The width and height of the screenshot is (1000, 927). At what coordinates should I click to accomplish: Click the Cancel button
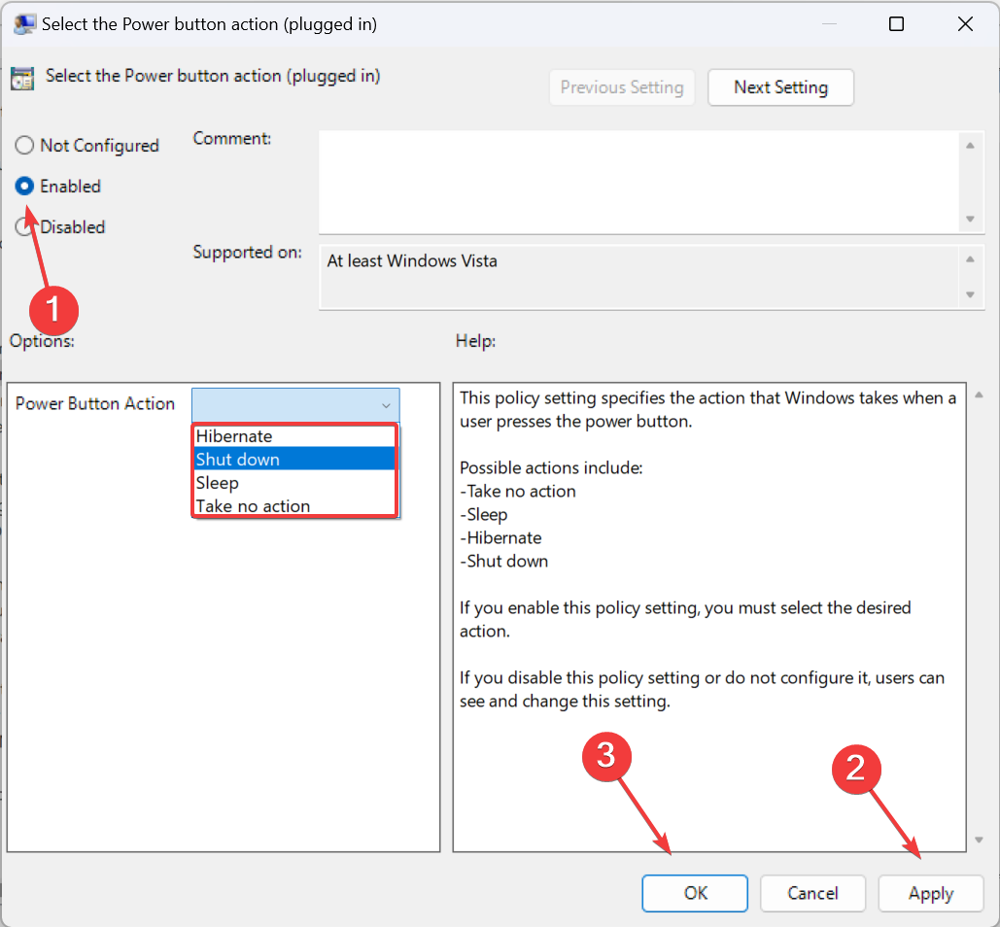pyautogui.click(x=812, y=893)
